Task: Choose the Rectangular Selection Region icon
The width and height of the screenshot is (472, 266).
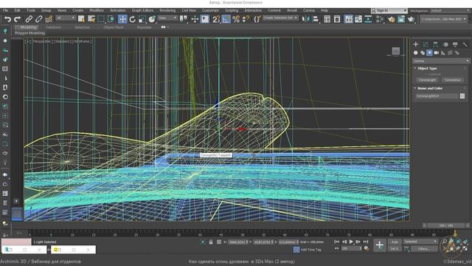Action: point(101,19)
